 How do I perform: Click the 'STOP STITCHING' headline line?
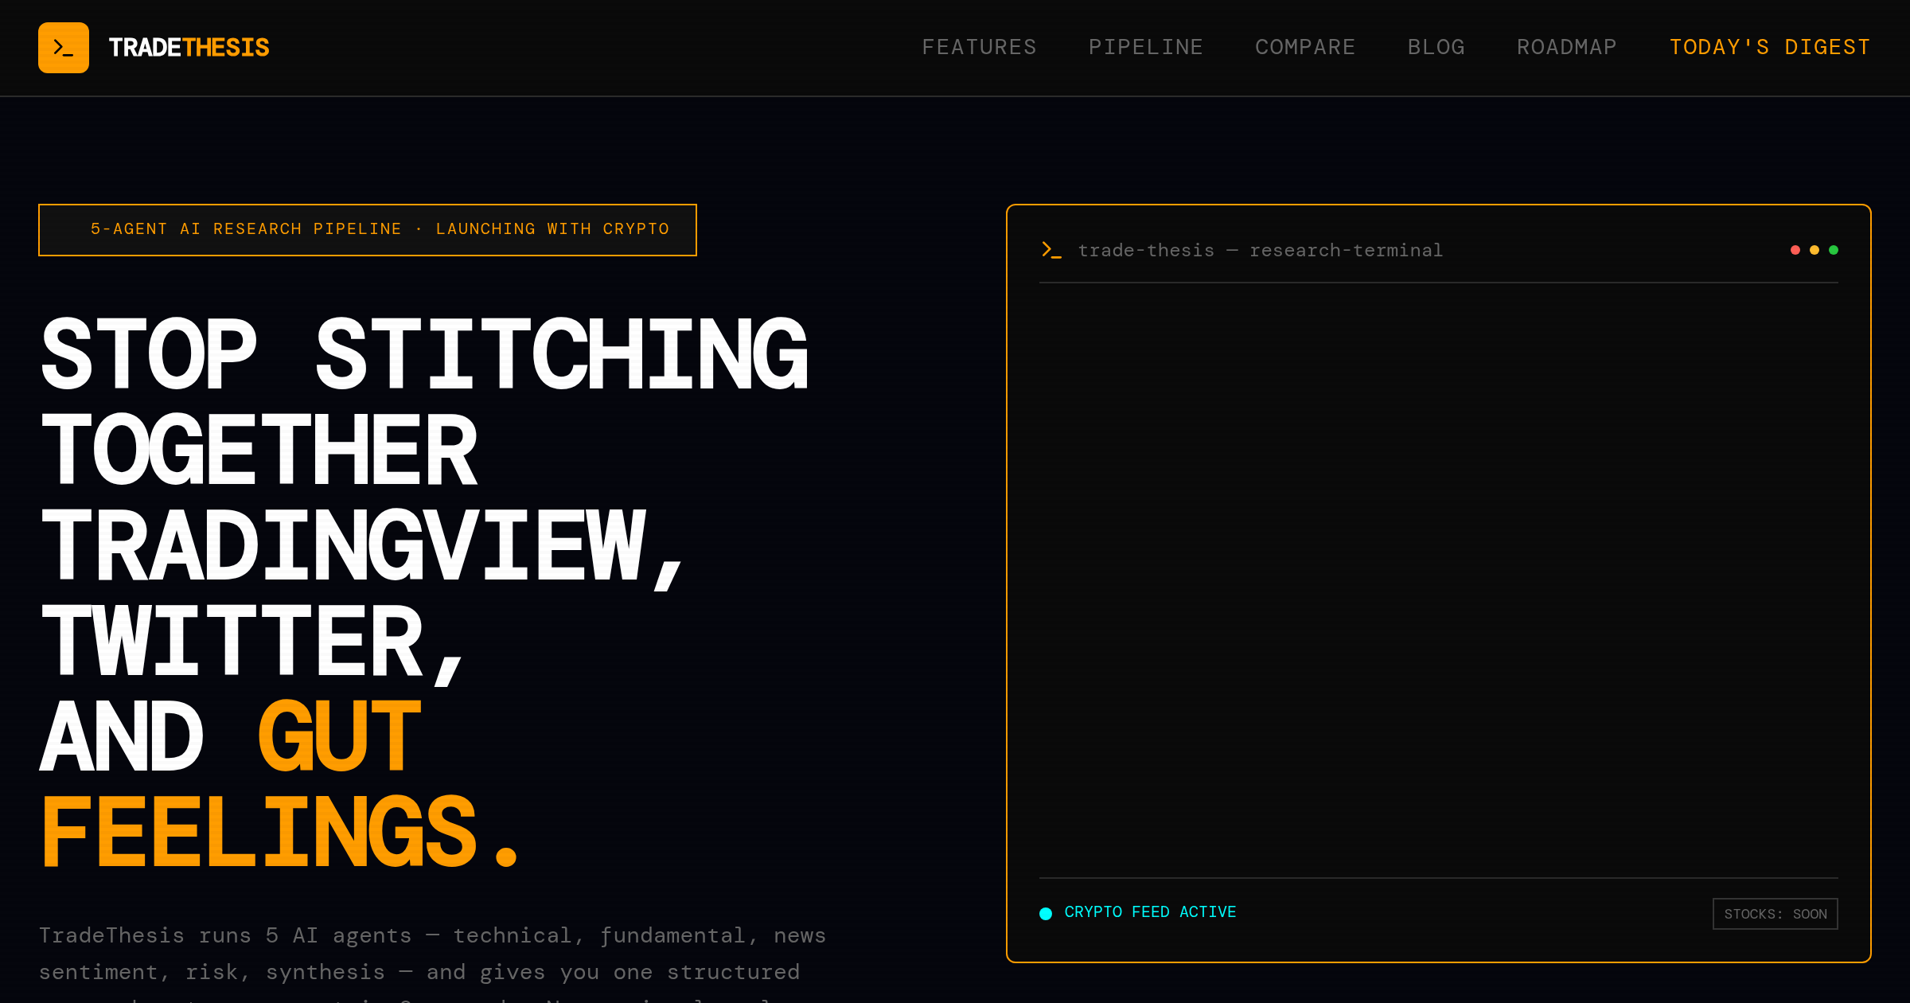(425, 353)
